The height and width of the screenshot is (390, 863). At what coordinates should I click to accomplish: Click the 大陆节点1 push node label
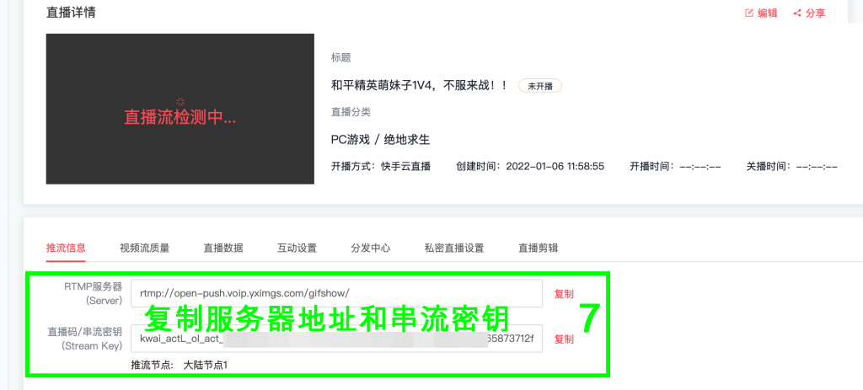point(206,365)
